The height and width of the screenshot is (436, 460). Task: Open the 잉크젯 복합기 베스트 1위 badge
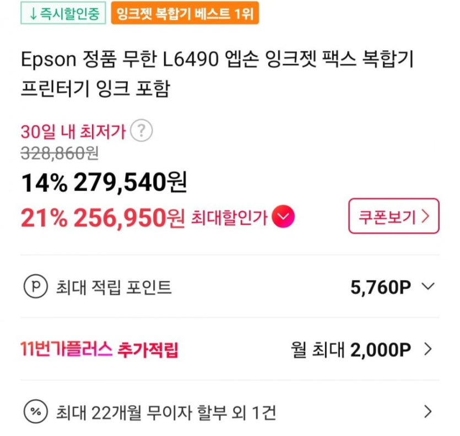(x=185, y=13)
